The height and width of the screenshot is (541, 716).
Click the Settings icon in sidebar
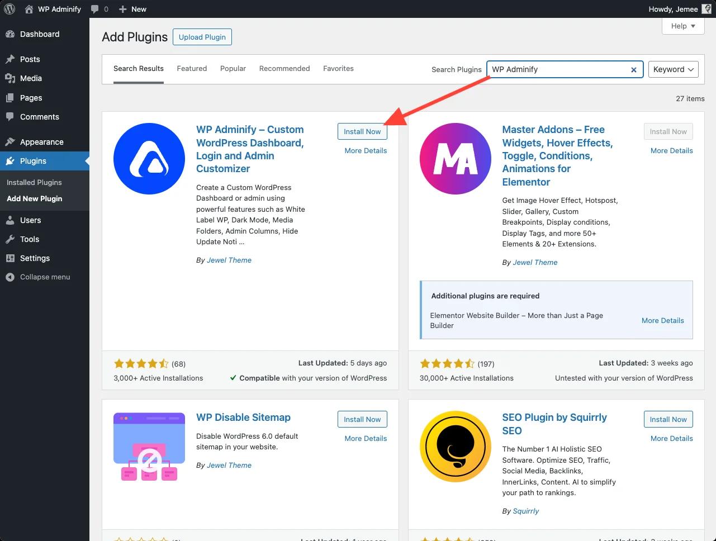pyautogui.click(x=10, y=258)
